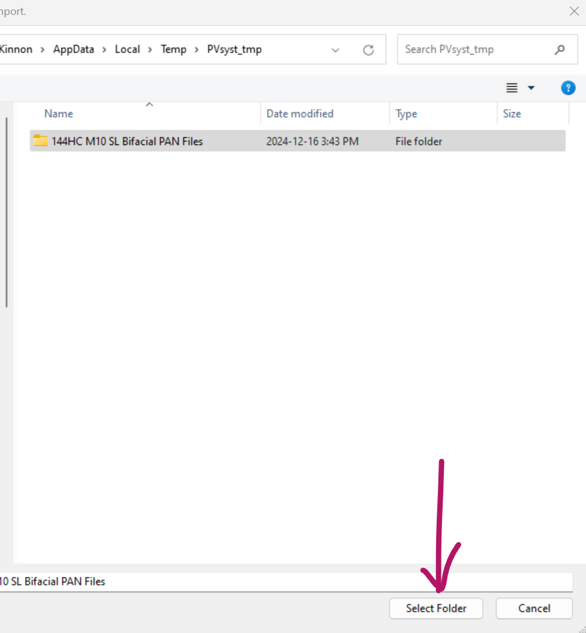Navigate to Local in the breadcrumb
Viewport: 586px width, 633px height.
pyautogui.click(x=127, y=49)
